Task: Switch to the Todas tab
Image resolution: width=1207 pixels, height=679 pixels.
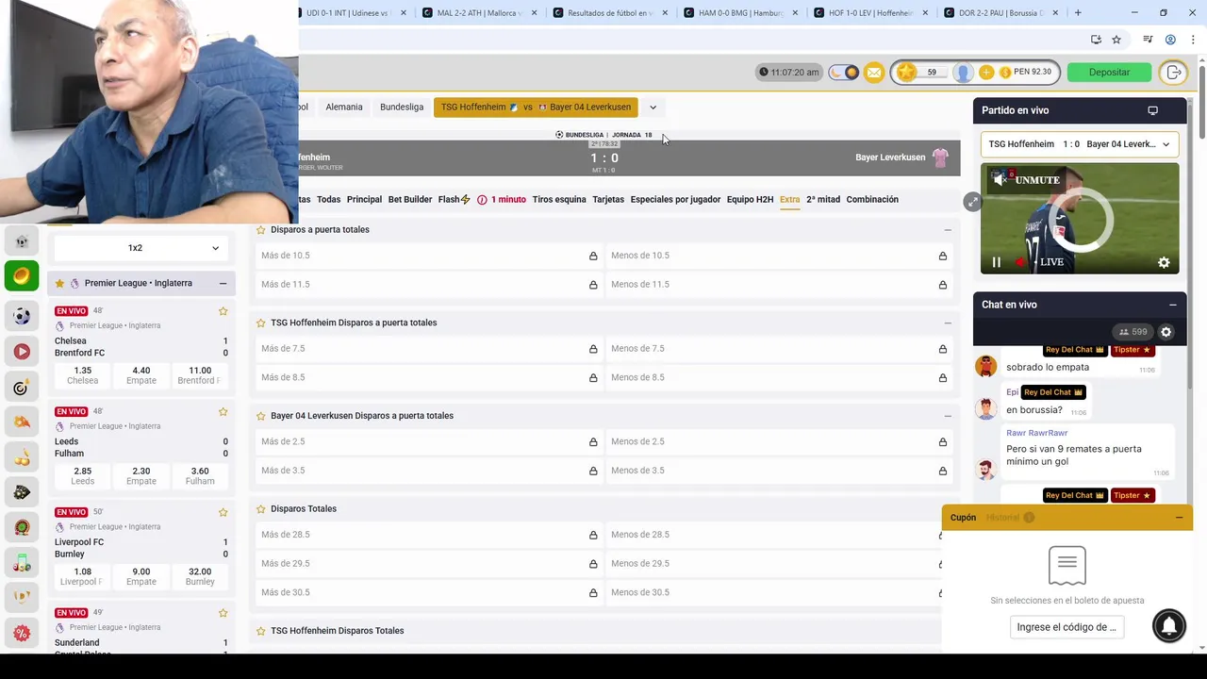Action: tap(328, 200)
